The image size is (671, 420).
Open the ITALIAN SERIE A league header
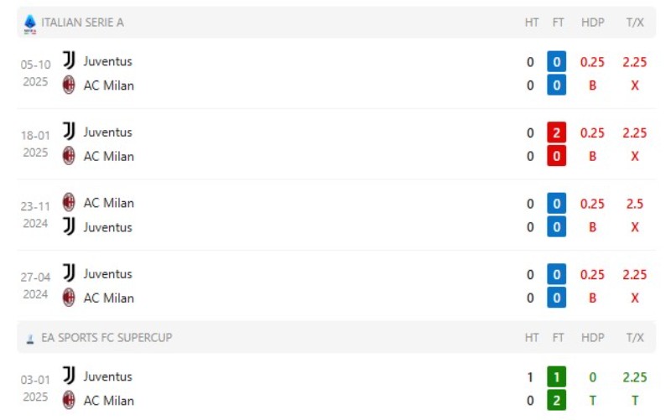point(82,23)
